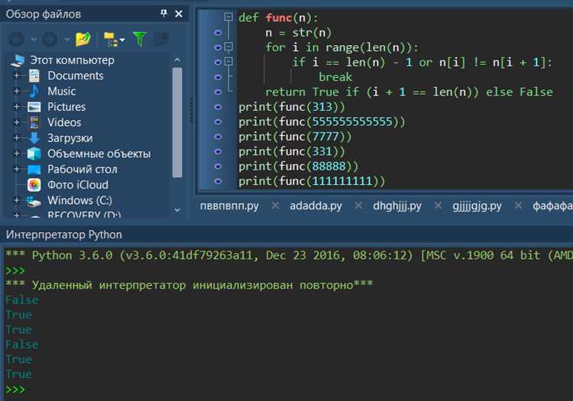Toggle breakpoint marker beside print(func(313))
573x401 pixels.
pyautogui.click(x=219, y=106)
